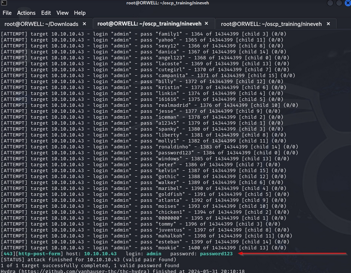351x273 pixels.
Task: Close the rightmost nineveh tab
Action: 328,24
